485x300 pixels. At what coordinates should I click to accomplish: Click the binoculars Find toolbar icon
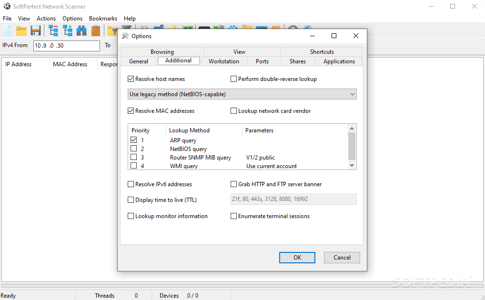81,31
